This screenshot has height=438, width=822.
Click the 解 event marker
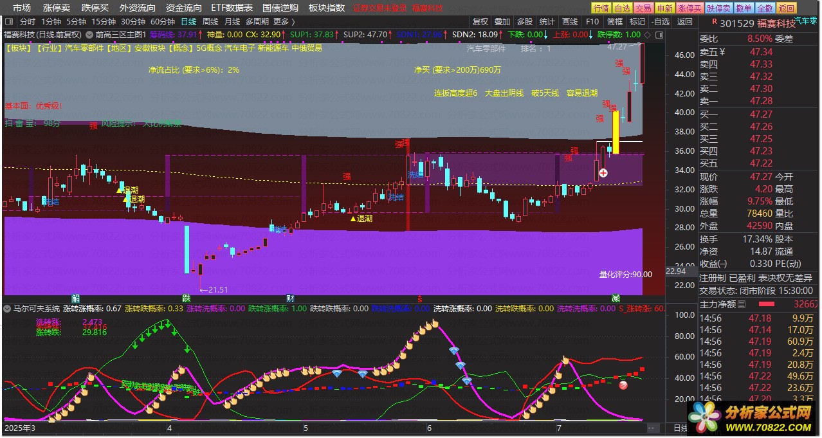tap(75, 298)
